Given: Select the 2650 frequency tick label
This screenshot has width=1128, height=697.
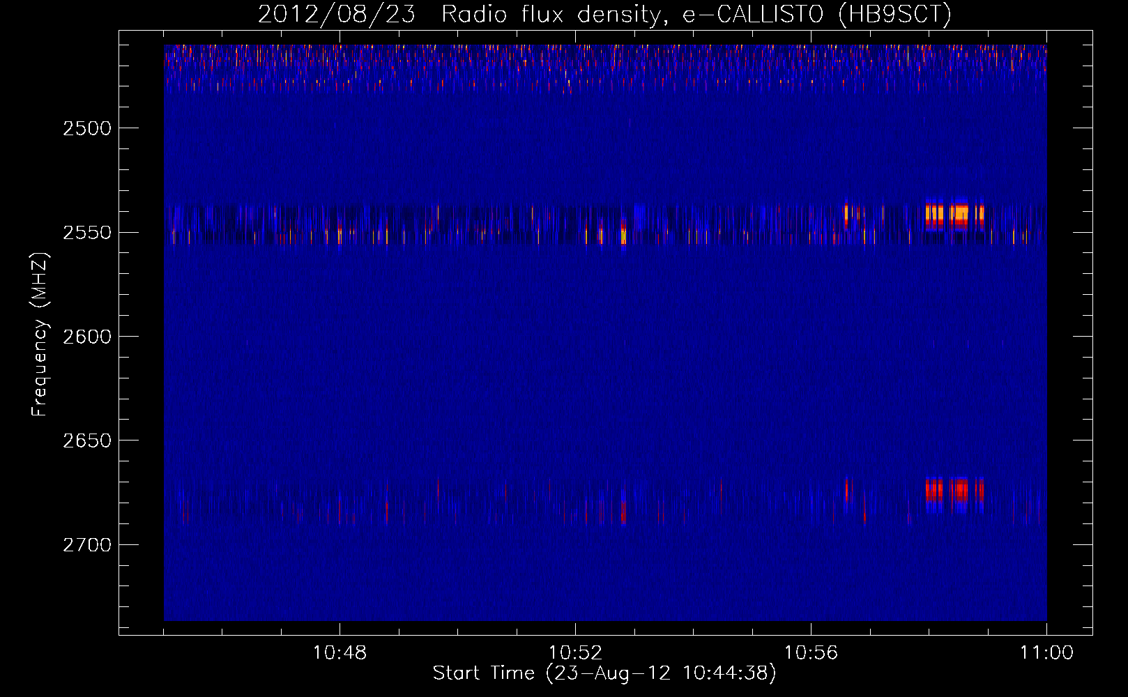Looking at the screenshot, I should [x=87, y=441].
